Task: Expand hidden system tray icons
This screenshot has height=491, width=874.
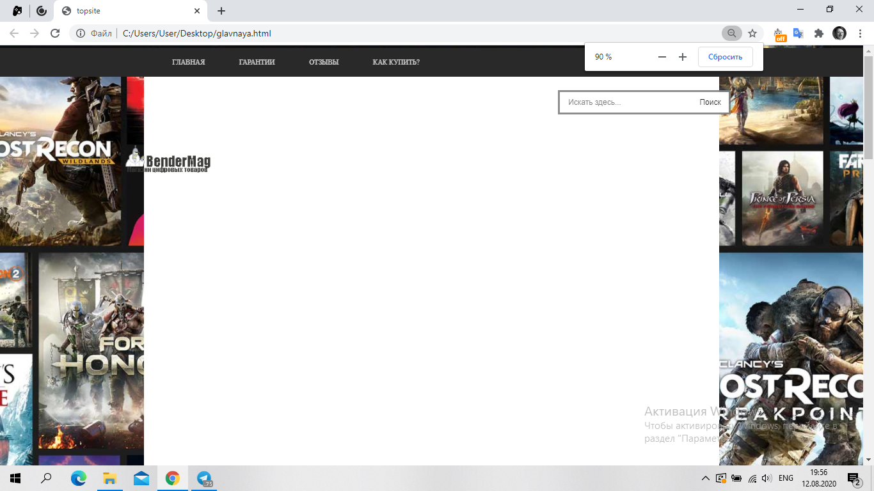Action: tap(706, 478)
